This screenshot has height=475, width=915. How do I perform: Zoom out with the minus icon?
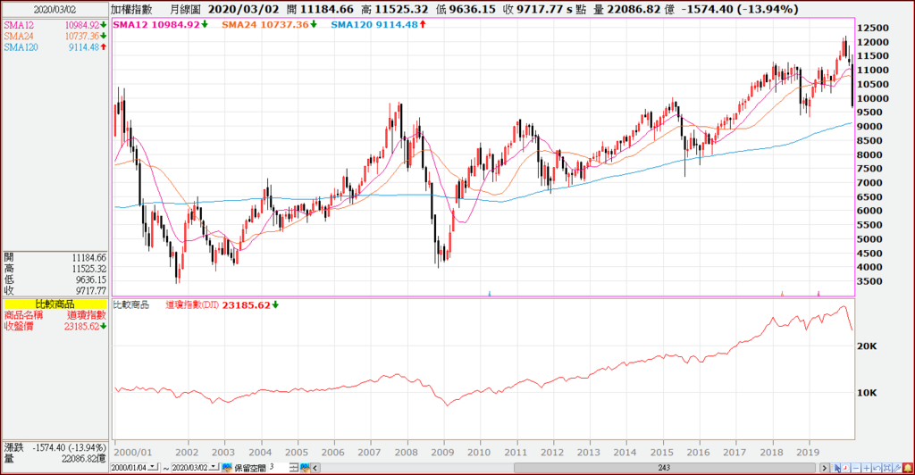click(x=856, y=468)
